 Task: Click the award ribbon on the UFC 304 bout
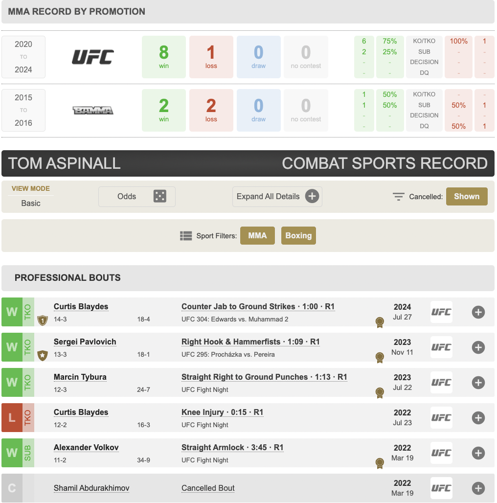380,322
